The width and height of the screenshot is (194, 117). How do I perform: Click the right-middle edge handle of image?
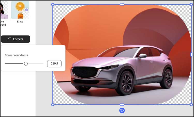click(191, 54)
